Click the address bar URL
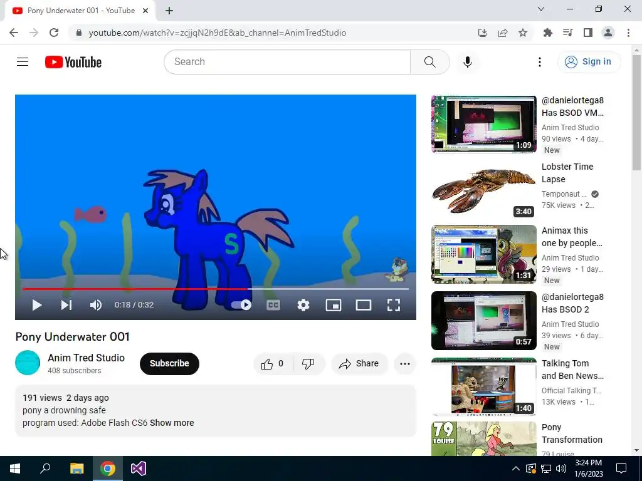 [x=218, y=33]
